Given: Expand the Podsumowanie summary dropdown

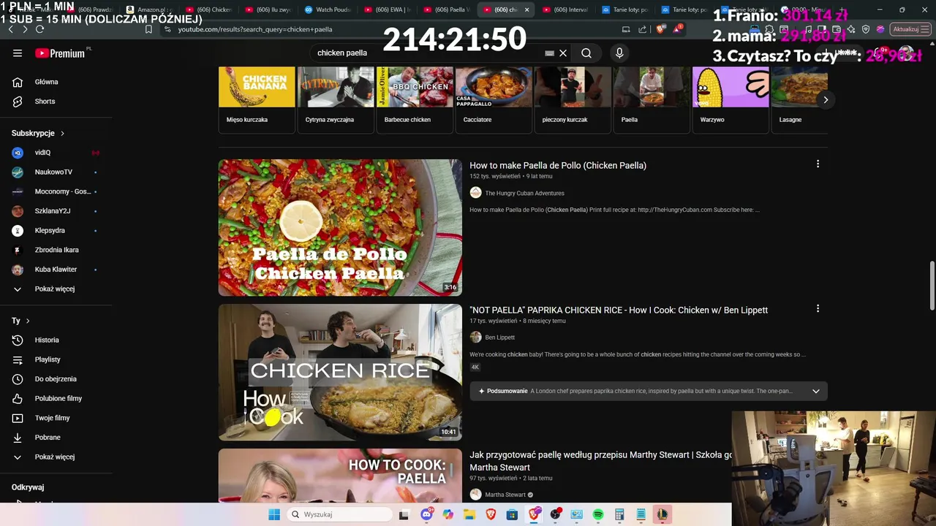Looking at the screenshot, I should (x=816, y=391).
